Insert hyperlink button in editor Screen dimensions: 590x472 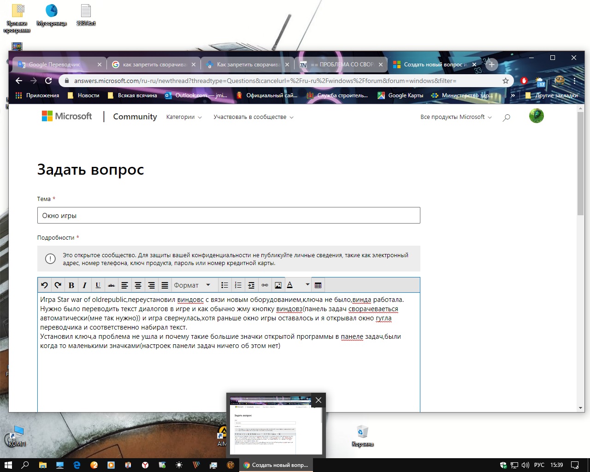(x=265, y=285)
